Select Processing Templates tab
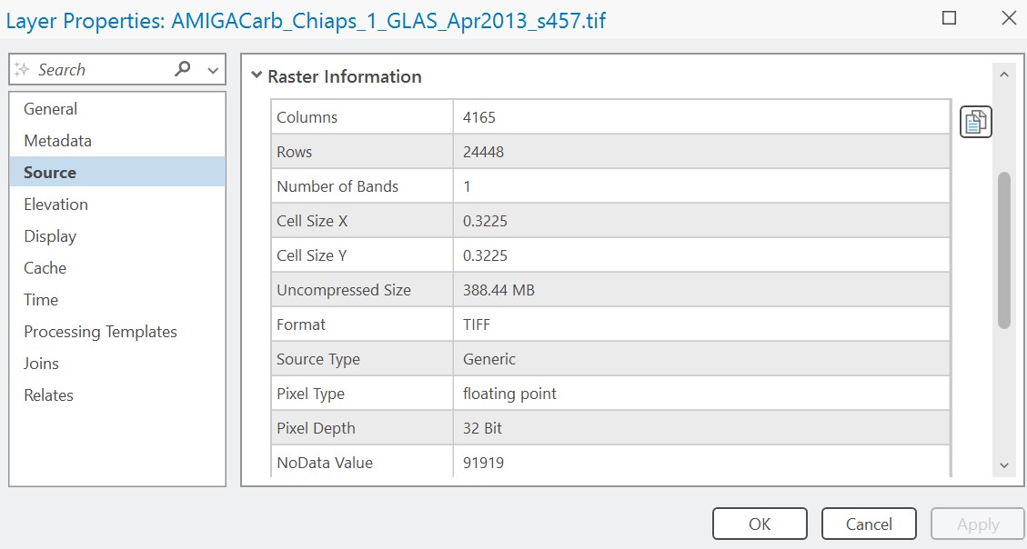The width and height of the screenshot is (1027, 549). pos(100,332)
